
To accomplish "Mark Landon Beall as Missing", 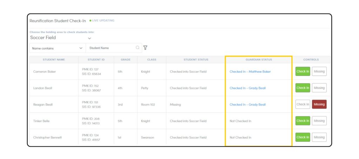I will tap(319, 88).
